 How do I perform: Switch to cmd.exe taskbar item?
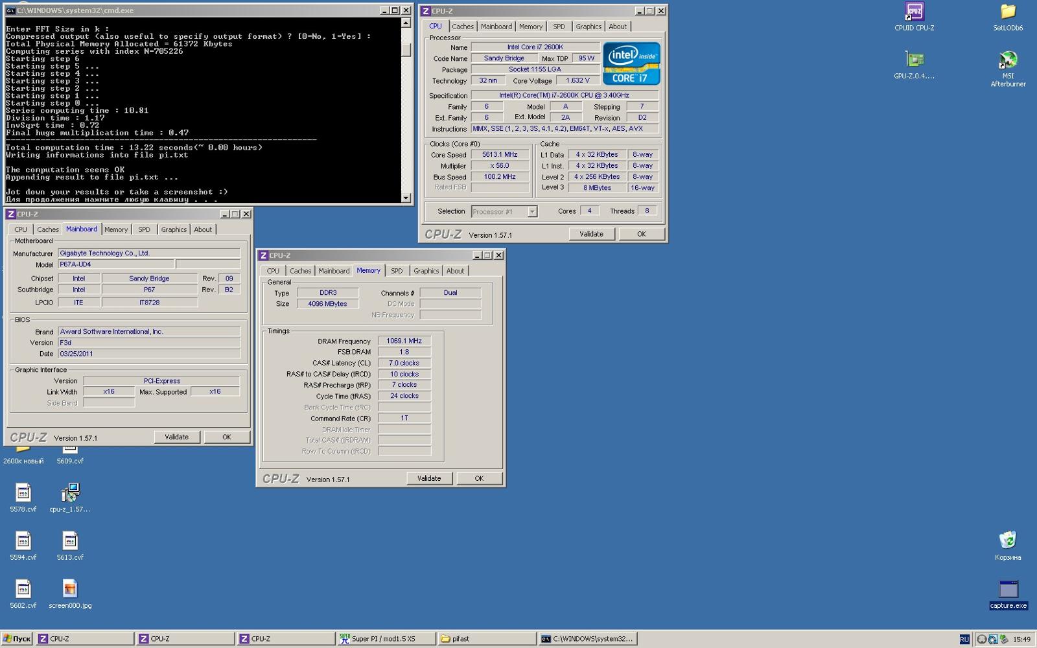coord(588,639)
